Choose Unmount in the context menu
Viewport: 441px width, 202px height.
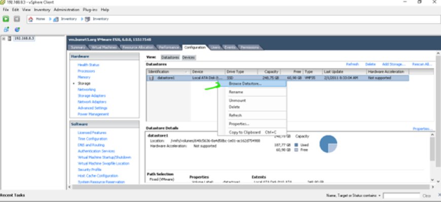237,100
